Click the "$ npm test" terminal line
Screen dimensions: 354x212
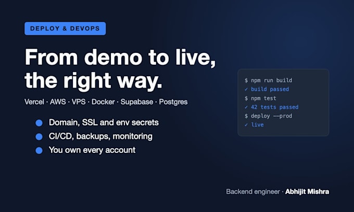click(x=260, y=98)
